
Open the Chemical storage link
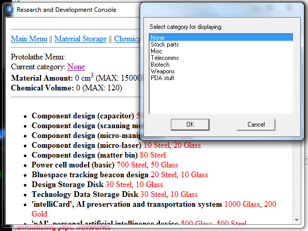point(127,39)
